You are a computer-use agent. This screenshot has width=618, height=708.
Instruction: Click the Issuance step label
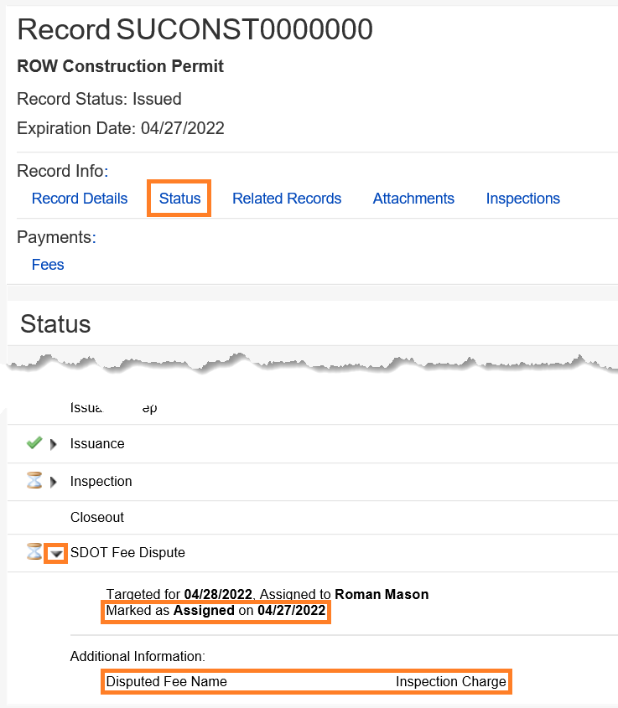[97, 444]
